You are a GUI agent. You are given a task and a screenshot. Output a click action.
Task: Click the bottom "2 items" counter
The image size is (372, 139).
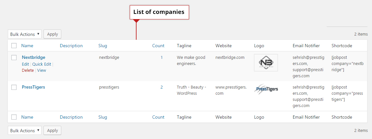(x=361, y=131)
